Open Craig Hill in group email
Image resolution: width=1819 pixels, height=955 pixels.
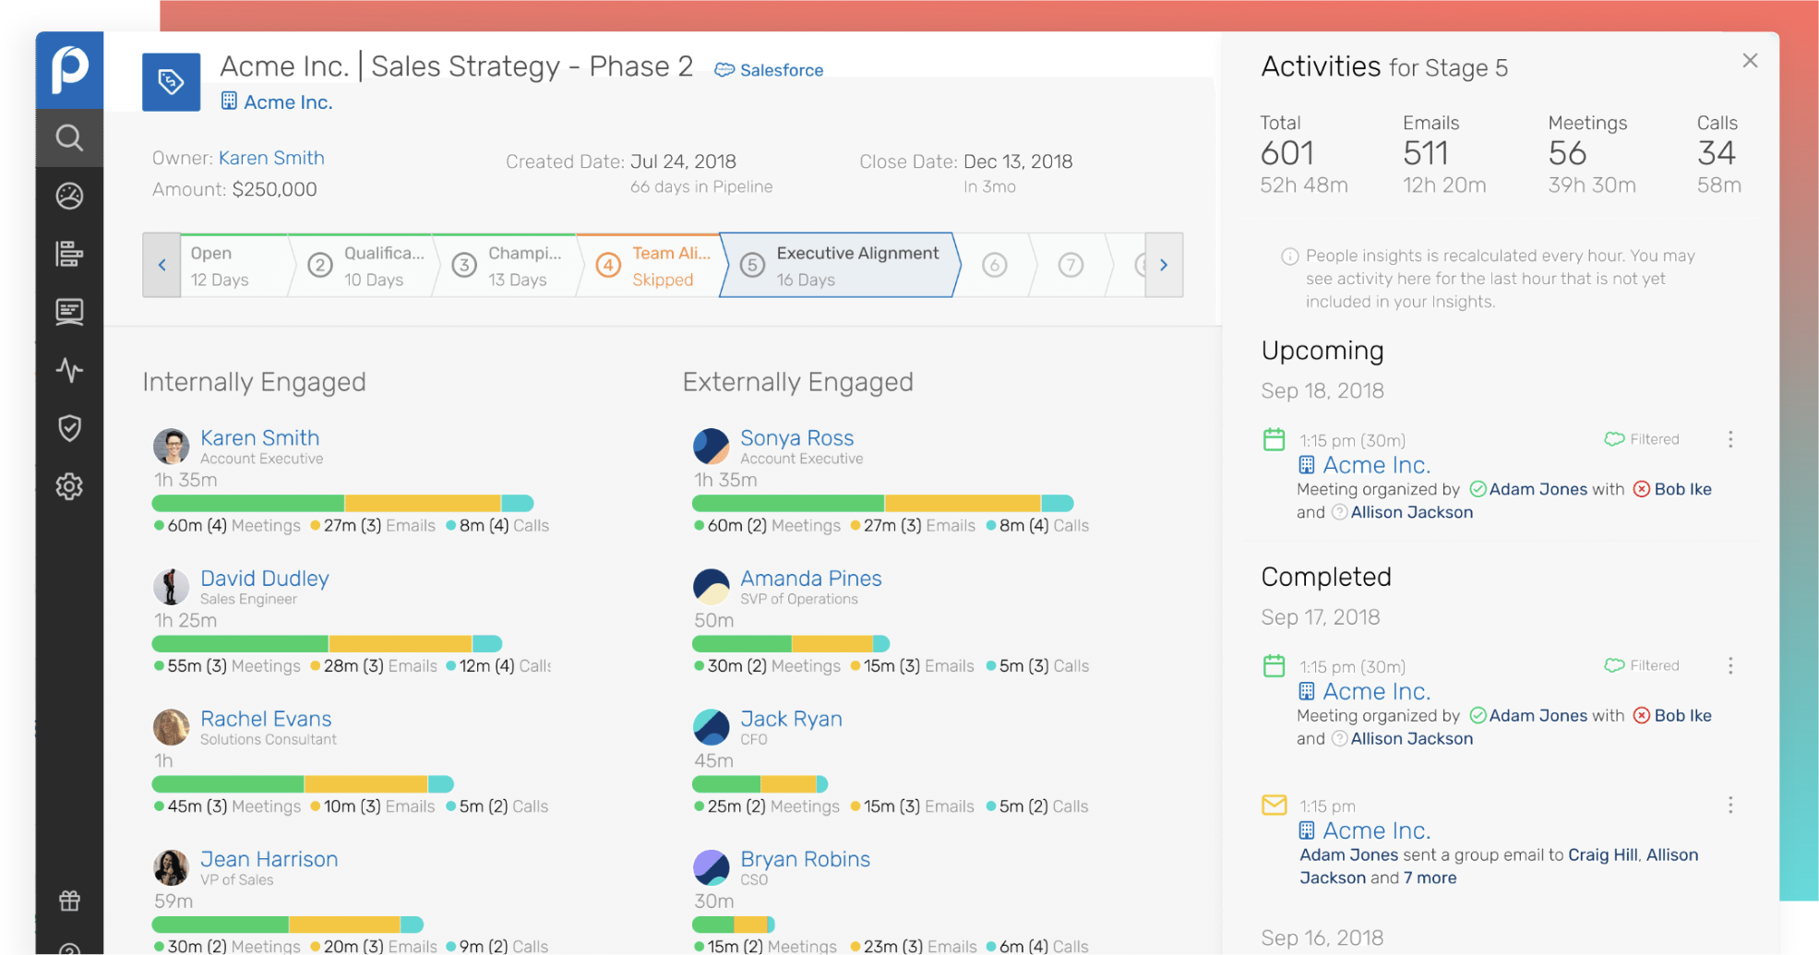click(1603, 854)
